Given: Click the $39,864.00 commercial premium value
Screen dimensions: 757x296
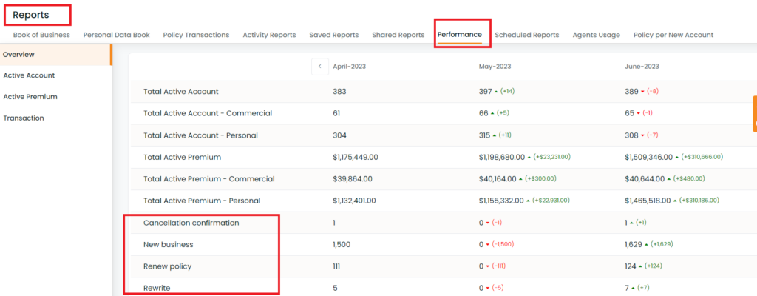Looking at the screenshot, I should [x=353, y=179].
